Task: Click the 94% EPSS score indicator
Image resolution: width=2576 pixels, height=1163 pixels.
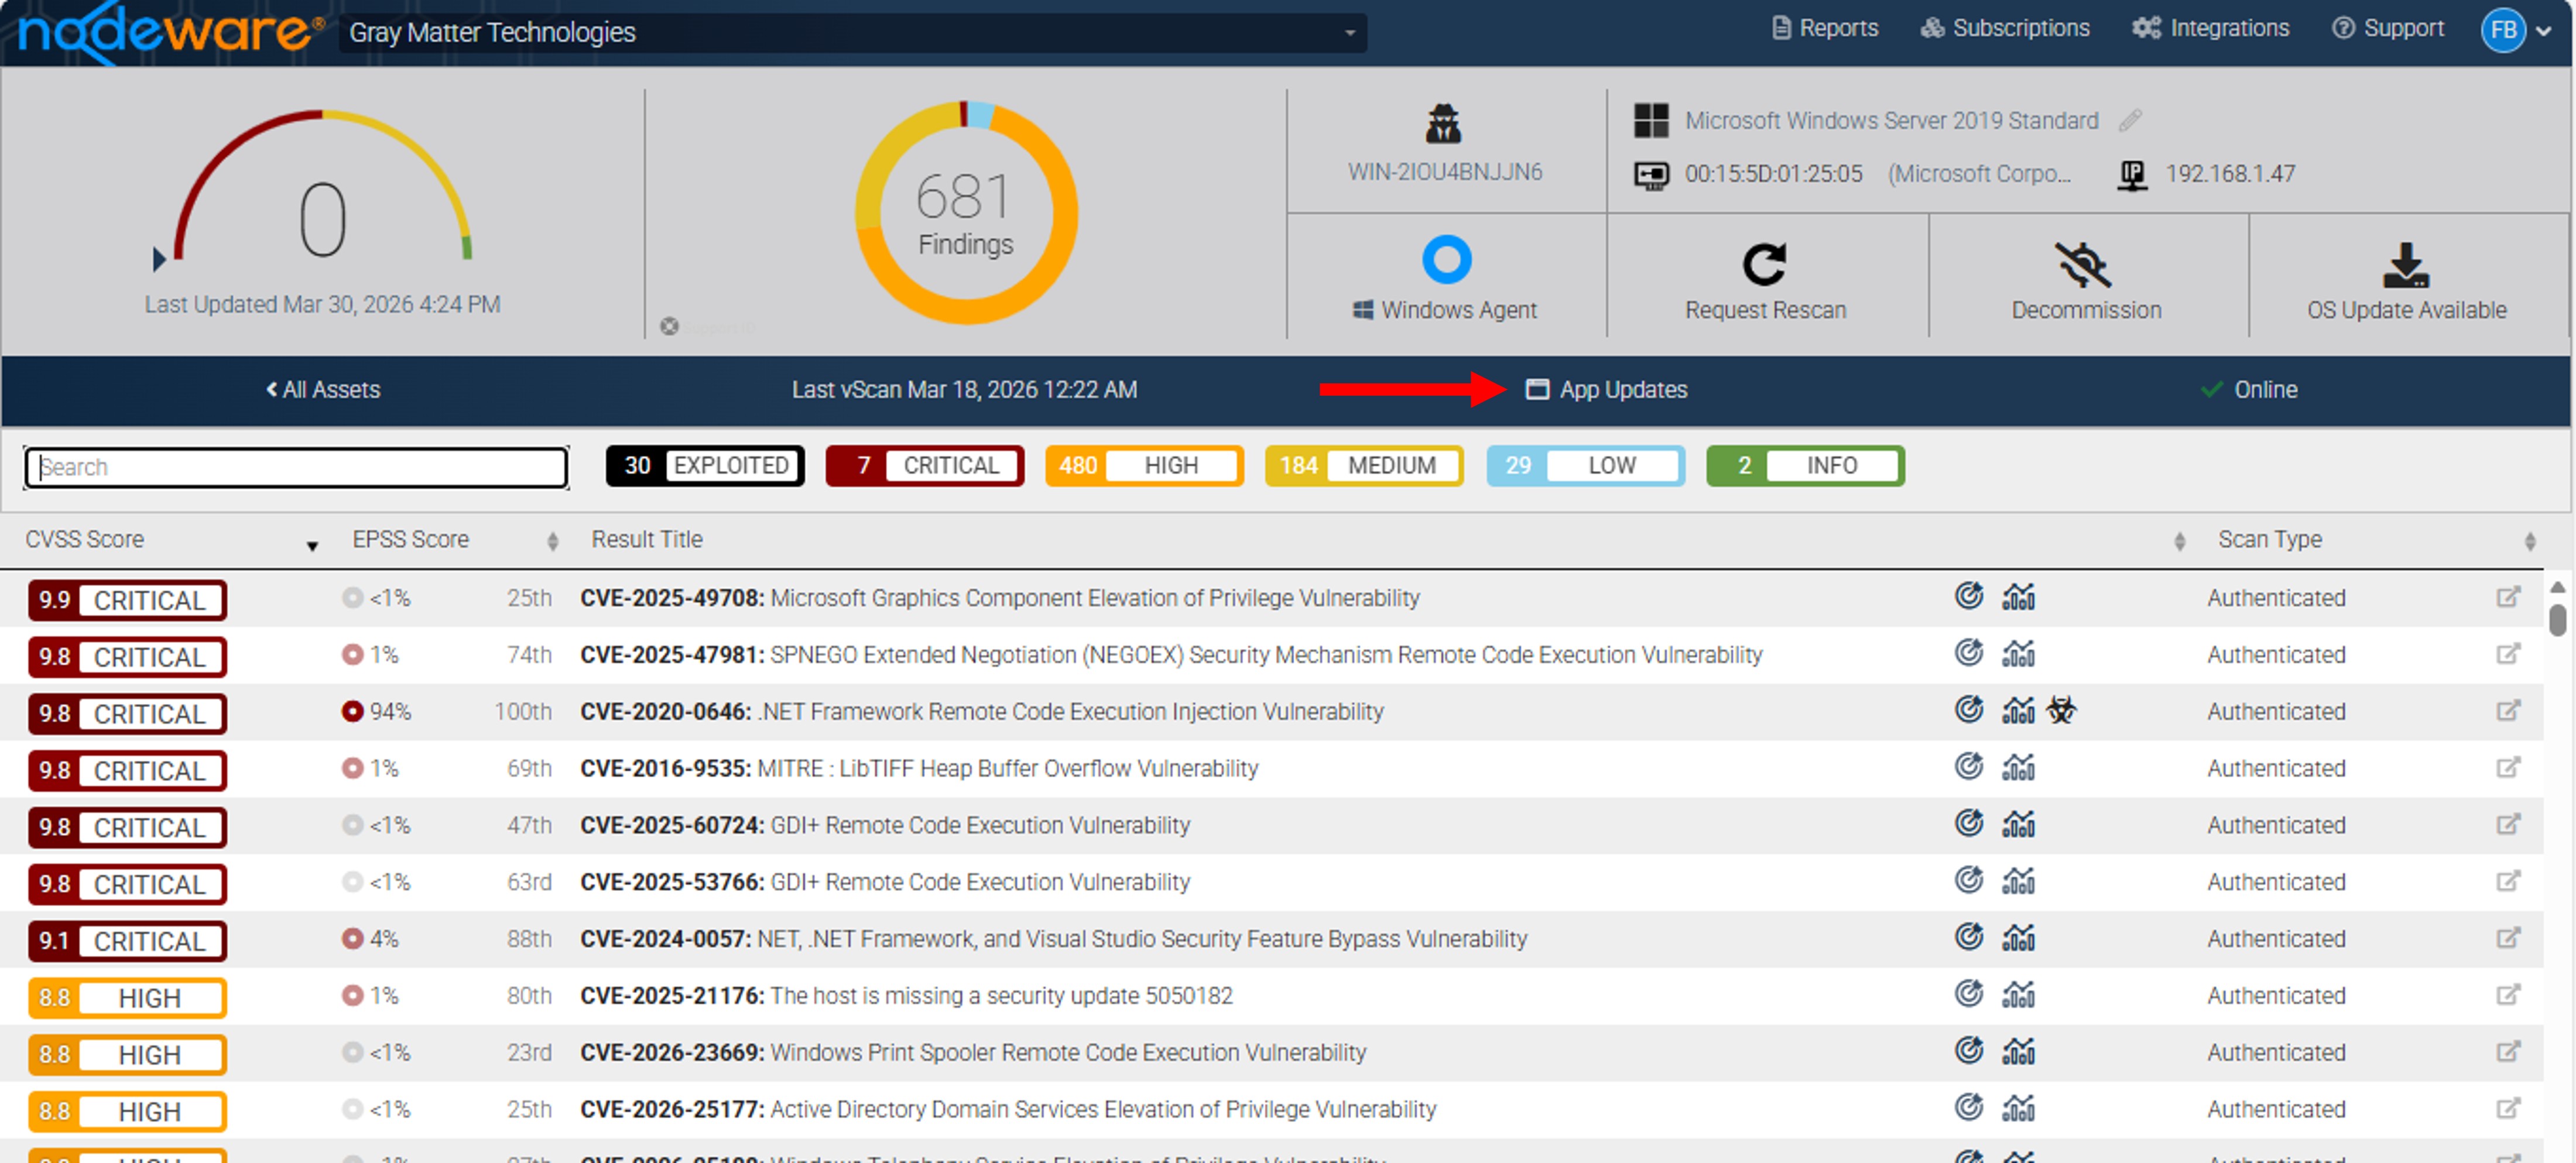Action: pyautogui.click(x=376, y=711)
